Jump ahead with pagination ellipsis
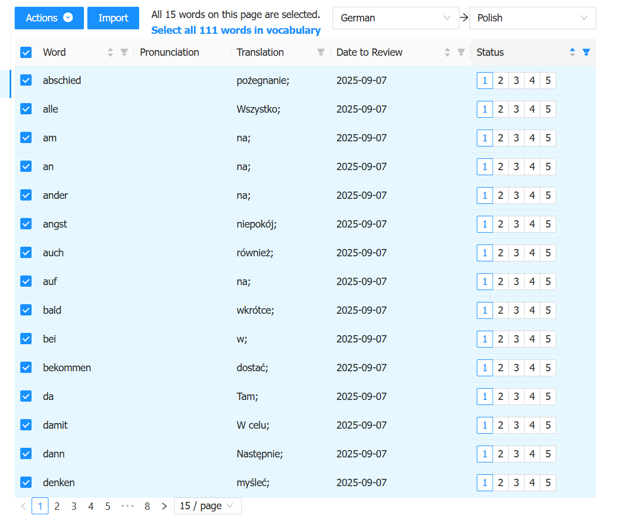This screenshot has height=516, width=621. (x=127, y=506)
